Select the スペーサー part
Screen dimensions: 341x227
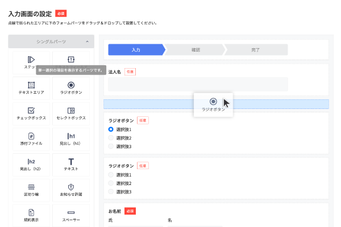click(x=71, y=216)
